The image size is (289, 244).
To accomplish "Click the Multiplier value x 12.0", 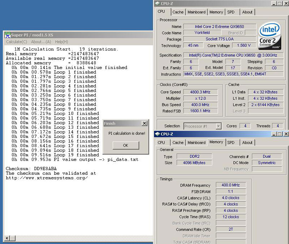I will pyautogui.click(x=200, y=98).
